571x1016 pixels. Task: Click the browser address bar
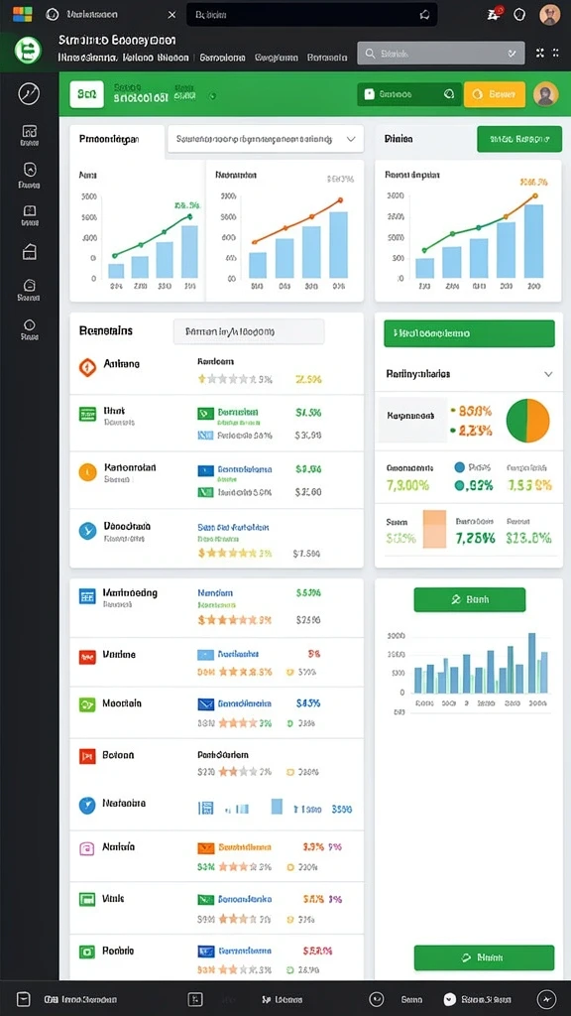pos(312,14)
